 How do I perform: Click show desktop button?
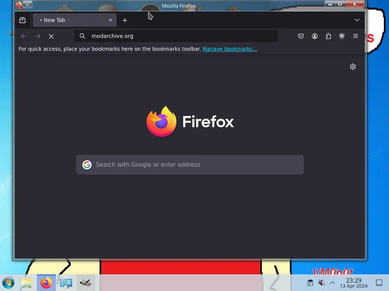tap(379, 283)
